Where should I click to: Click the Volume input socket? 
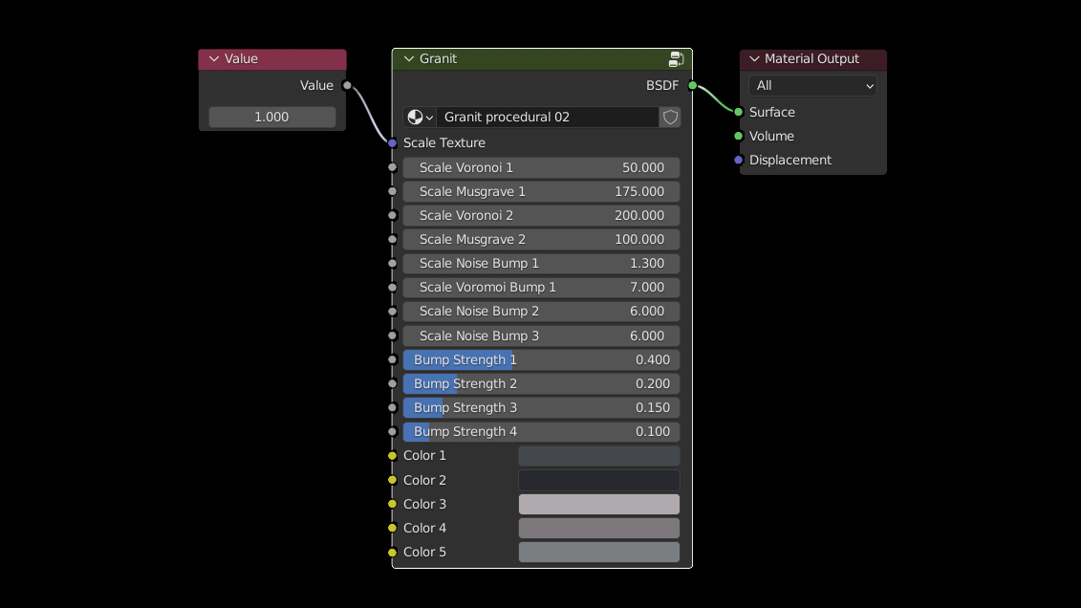(x=738, y=136)
